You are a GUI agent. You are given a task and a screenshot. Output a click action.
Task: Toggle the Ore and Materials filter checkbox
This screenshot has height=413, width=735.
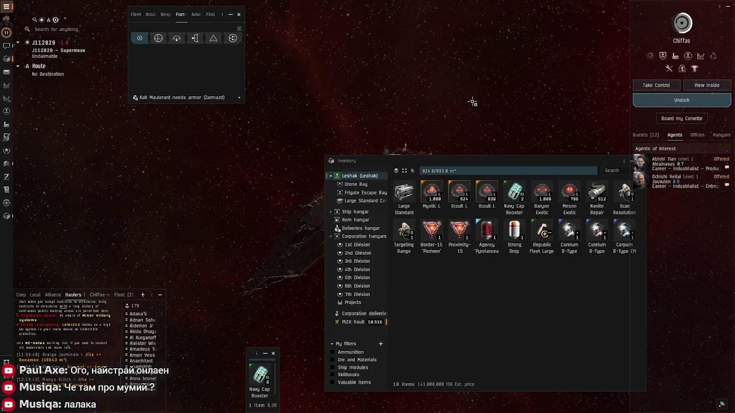click(332, 360)
